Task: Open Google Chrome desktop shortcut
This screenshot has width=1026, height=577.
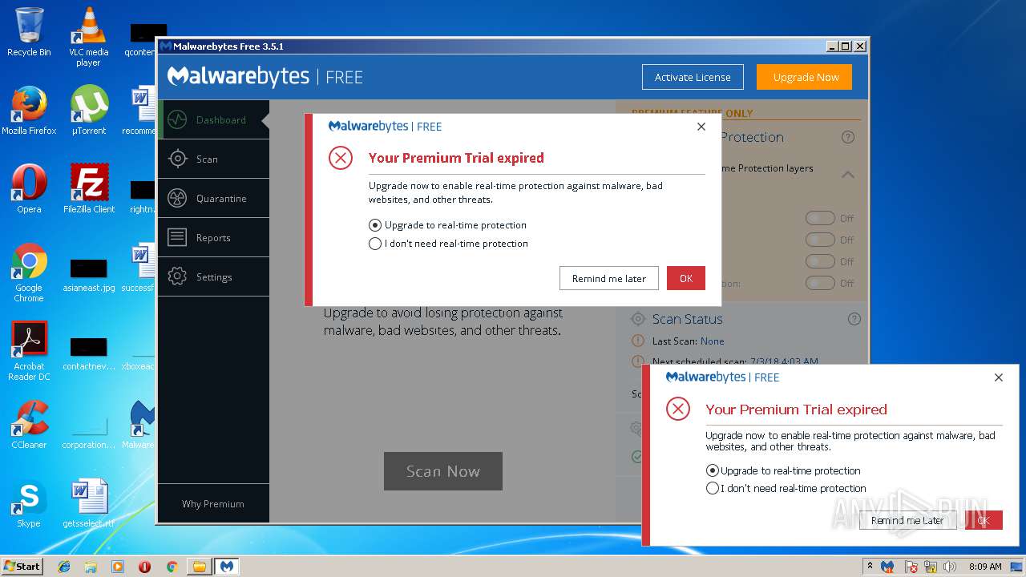Action: tap(29, 272)
